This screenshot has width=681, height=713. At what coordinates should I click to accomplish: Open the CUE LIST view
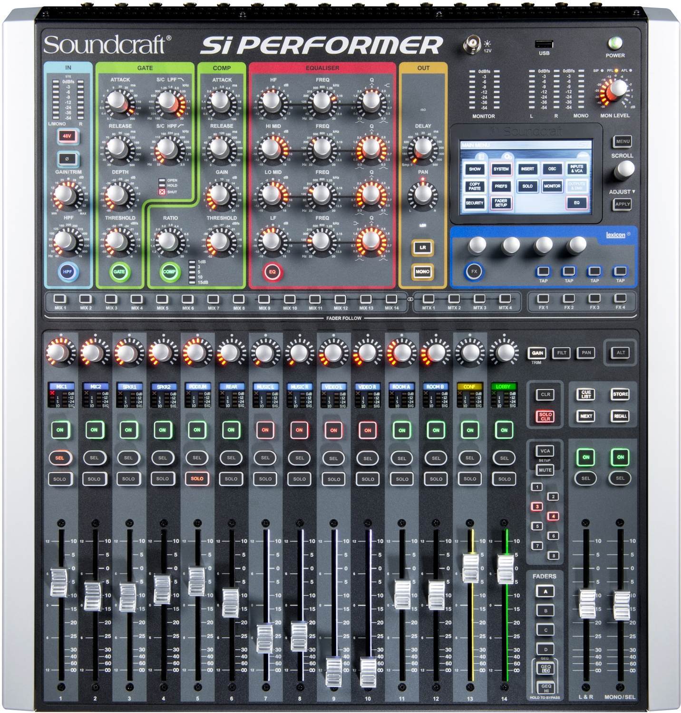coord(585,394)
